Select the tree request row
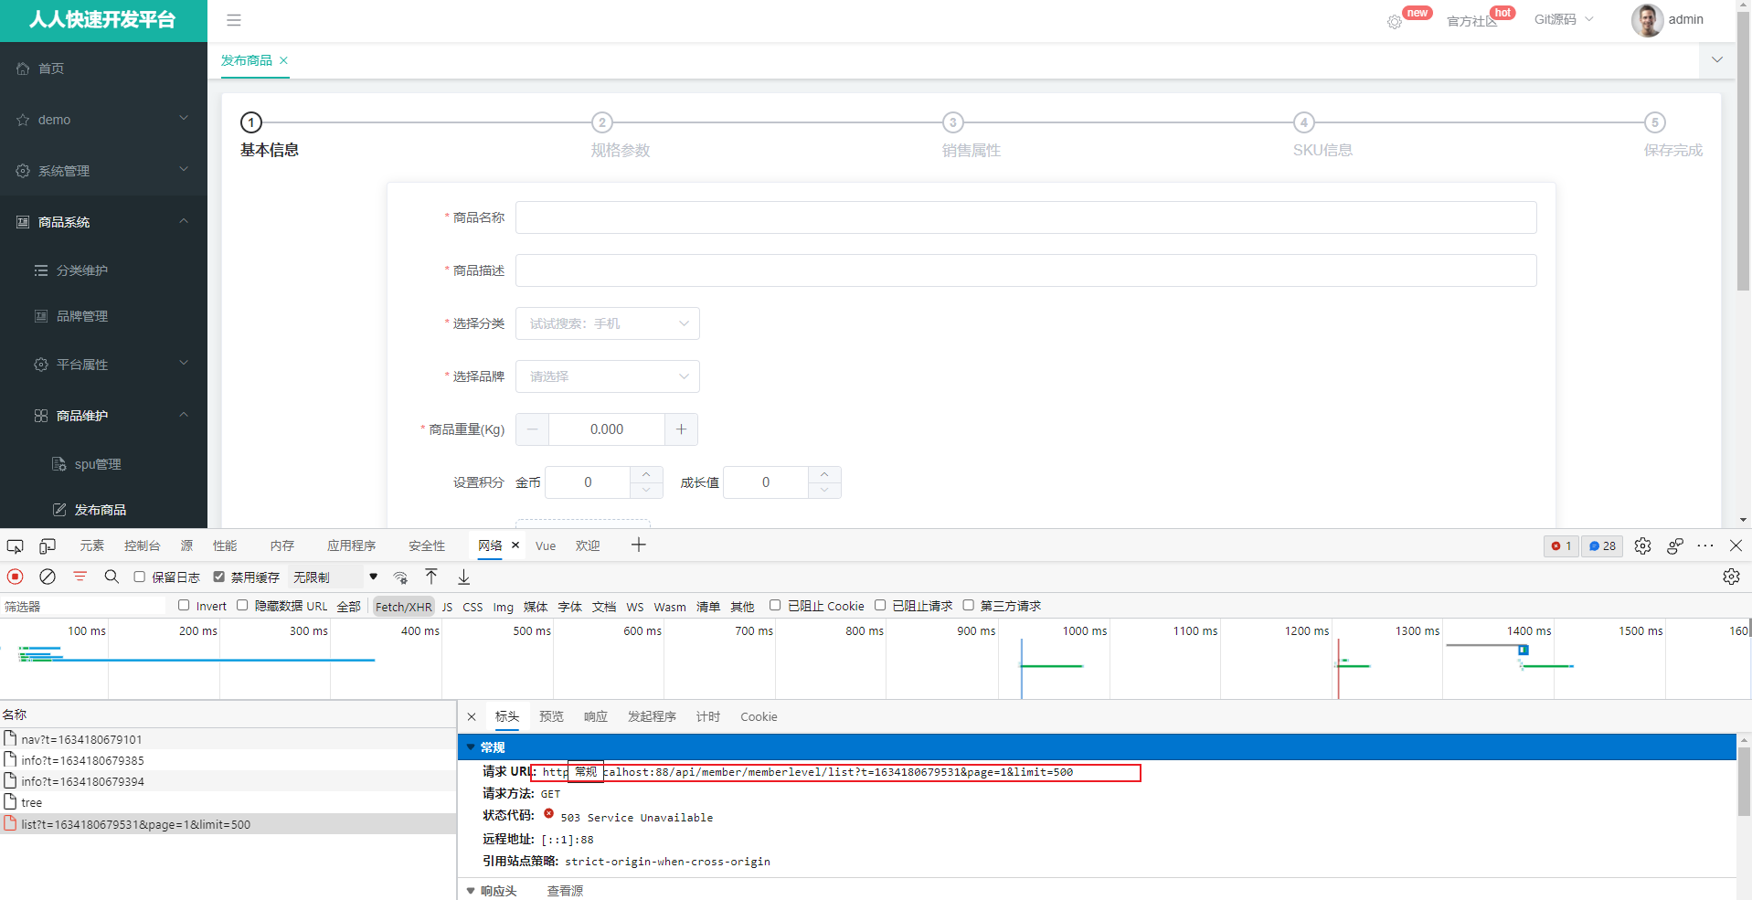Screen dimensions: 1752x900 [228, 802]
